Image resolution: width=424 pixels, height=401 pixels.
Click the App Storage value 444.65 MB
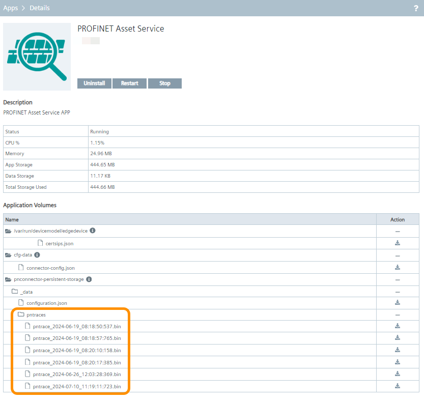click(102, 165)
